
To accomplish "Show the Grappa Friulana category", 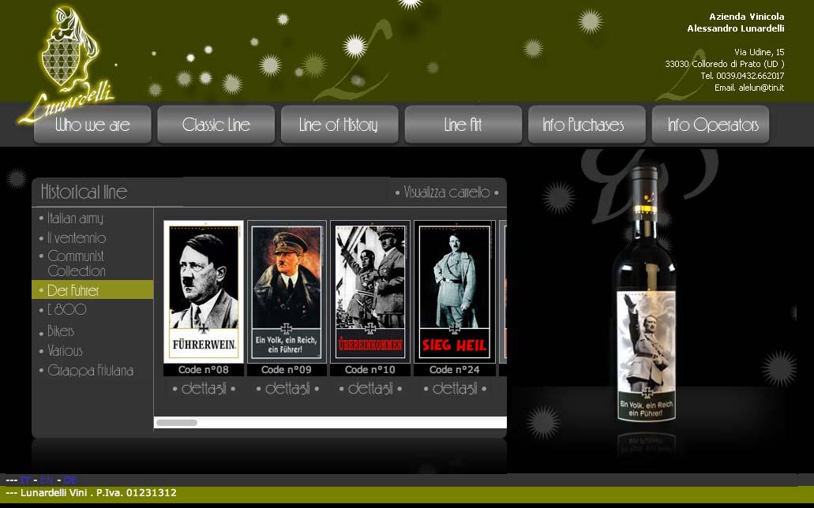I will tap(90, 371).
